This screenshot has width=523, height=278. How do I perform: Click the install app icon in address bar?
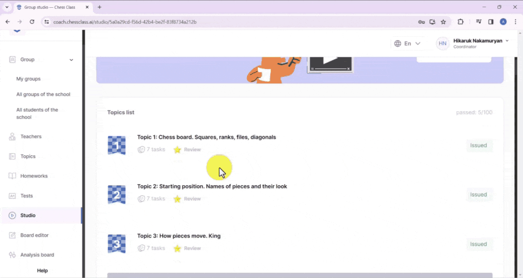(x=432, y=22)
